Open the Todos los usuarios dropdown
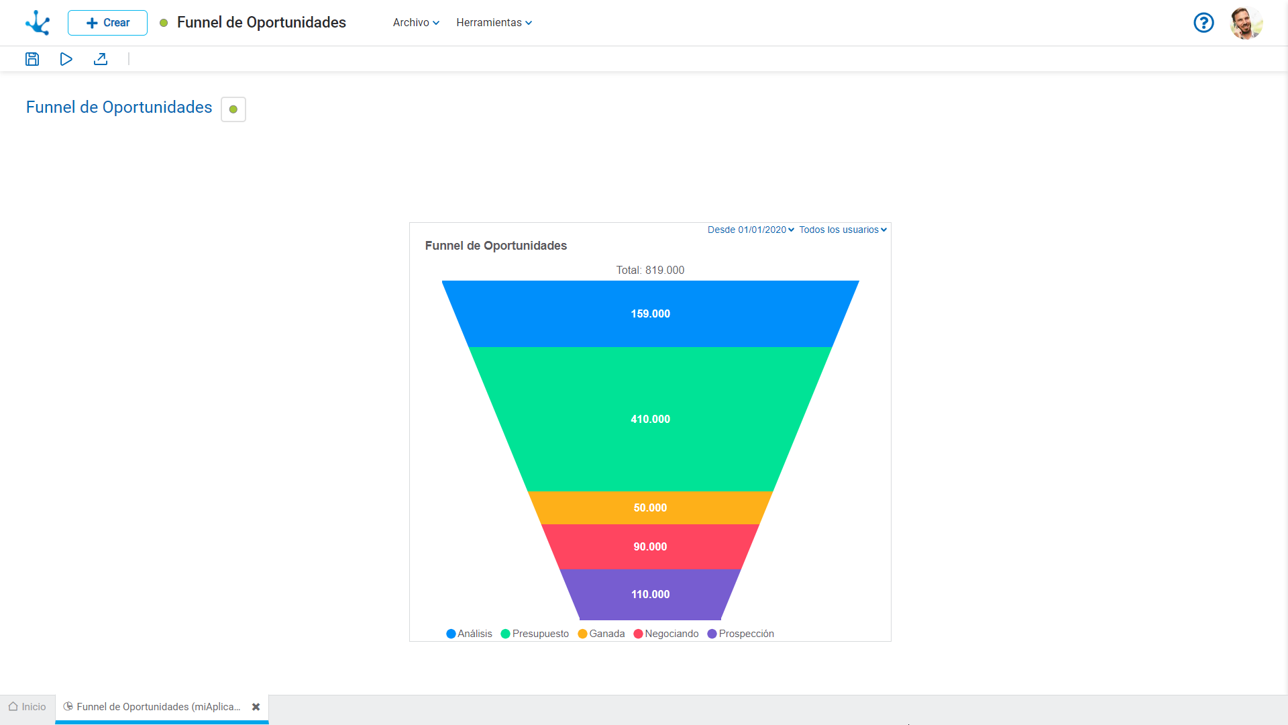The width and height of the screenshot is (1288, 725). [x=843, y=230]
